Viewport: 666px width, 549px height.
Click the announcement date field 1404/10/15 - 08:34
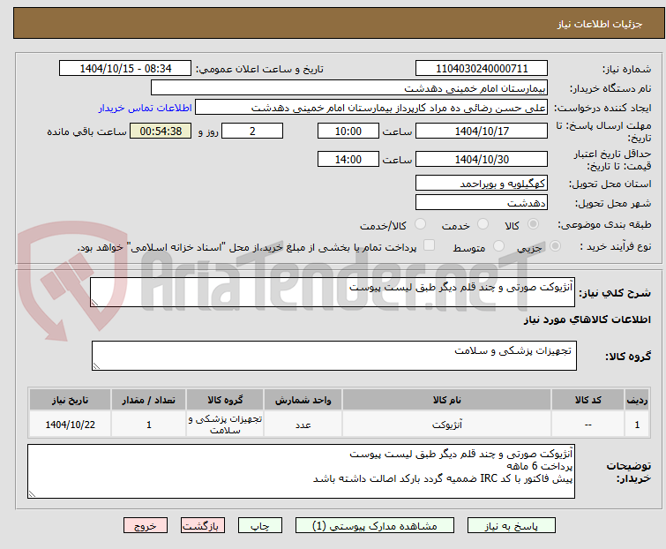click(x=125, y=69)
